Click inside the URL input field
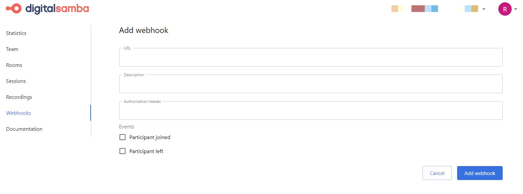 [x=310, y=57]
